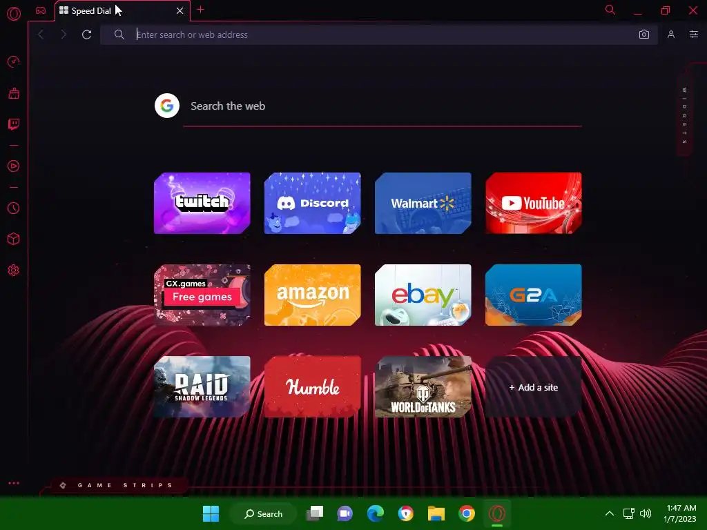This screenshot has height=530, width=707.
Task: Focus the address bar field
Action: [x=379, y=35]
